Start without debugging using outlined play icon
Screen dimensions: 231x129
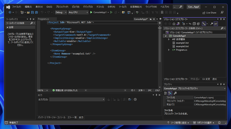(111, 12)
